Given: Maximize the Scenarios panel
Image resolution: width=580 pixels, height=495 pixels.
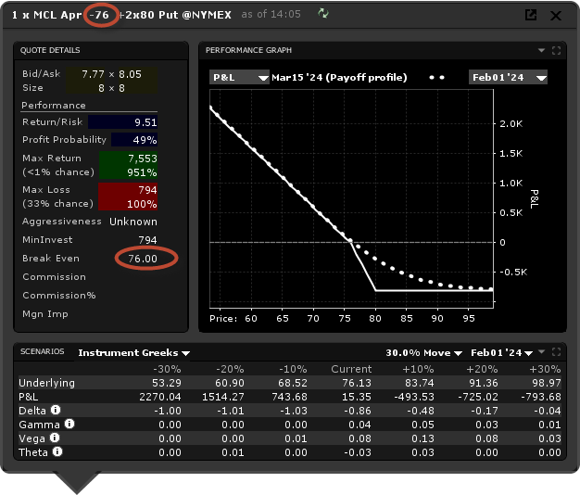Looking at the screenshot, I should pos(556,352).
